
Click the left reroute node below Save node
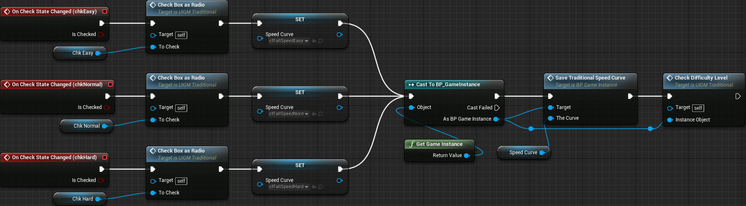531,129
